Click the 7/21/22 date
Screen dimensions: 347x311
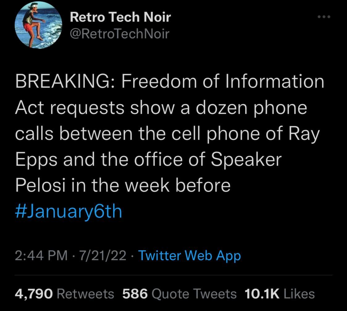[x=102, y=255]
